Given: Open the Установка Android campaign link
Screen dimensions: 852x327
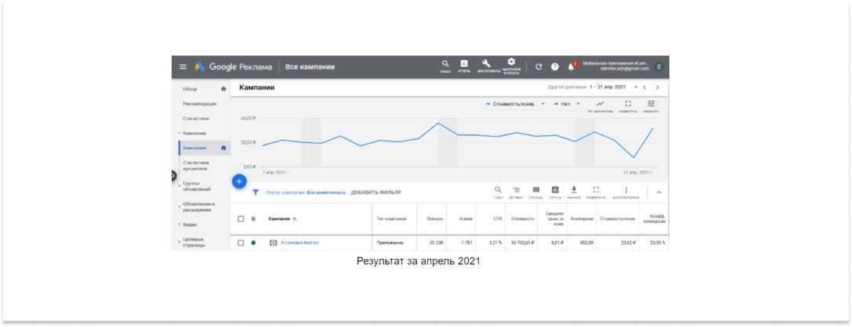Looking at the screenshot, I should pyautogui.click(x=299, y=243).
